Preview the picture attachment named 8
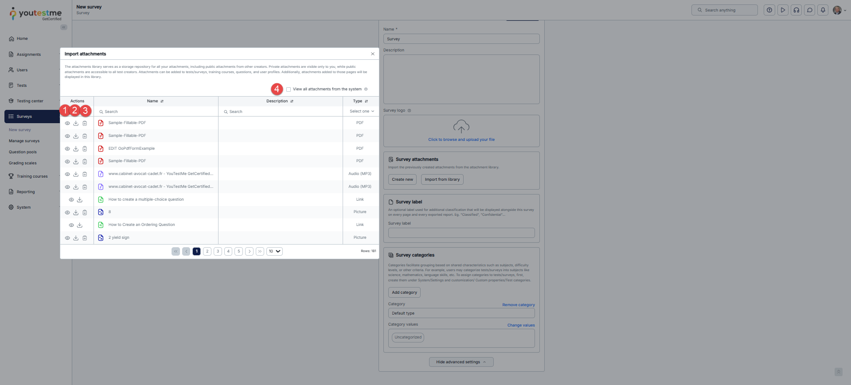The width and height of the screenshot is (851, 385). (67, 213)
